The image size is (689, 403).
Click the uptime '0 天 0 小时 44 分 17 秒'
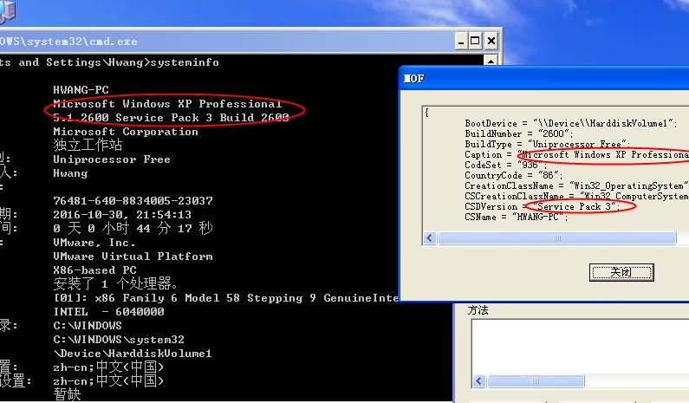(133, 228)
